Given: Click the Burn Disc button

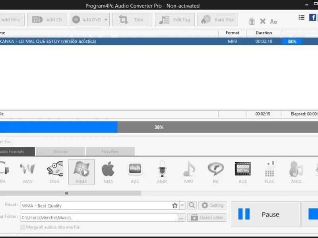Looking at the screenshot, I should [x=217, y=19].
